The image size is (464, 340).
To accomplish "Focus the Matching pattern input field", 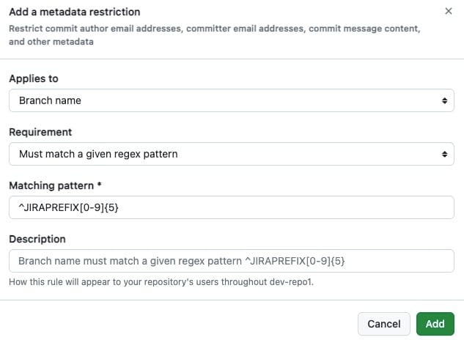I will [231, 207].
